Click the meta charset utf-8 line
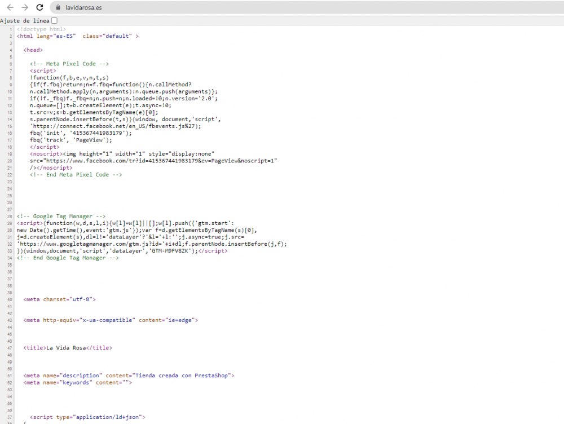This screenshot has height=424, width=564. (x=60, y=299)
